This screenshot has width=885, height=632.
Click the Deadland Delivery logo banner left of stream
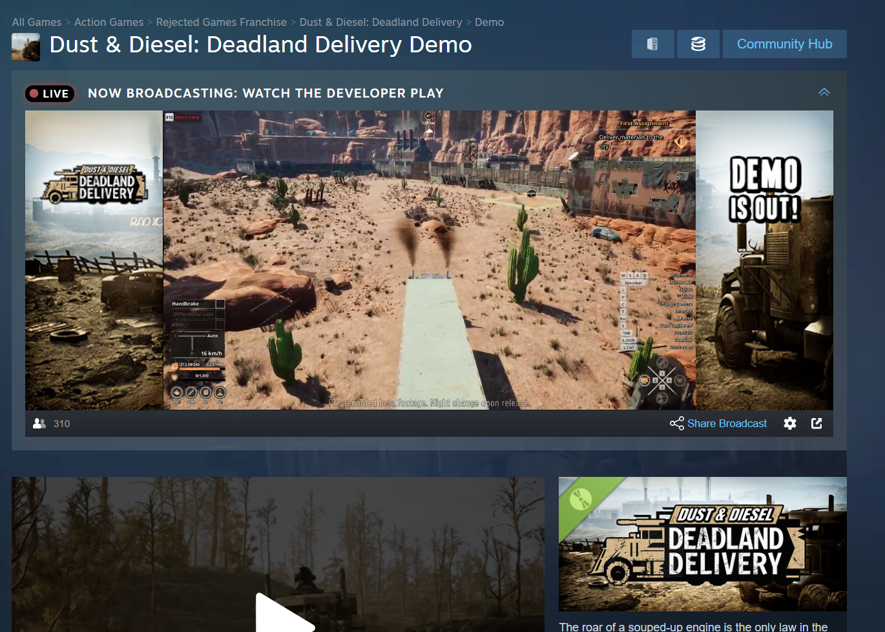pyautogui.click(x=94, y=260)
